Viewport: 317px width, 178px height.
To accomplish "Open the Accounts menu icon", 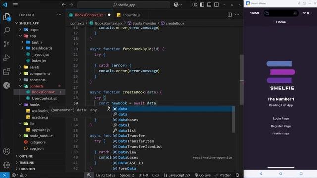I will [x=6, y=151].
